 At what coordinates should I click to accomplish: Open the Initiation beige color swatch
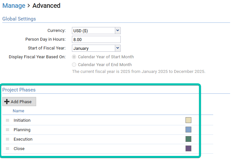(188, 120)
